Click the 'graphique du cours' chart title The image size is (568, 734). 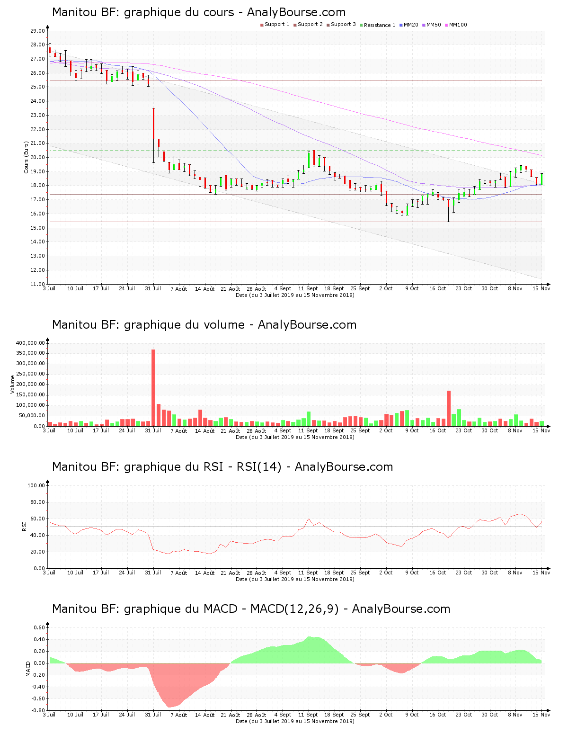[199, 12]
